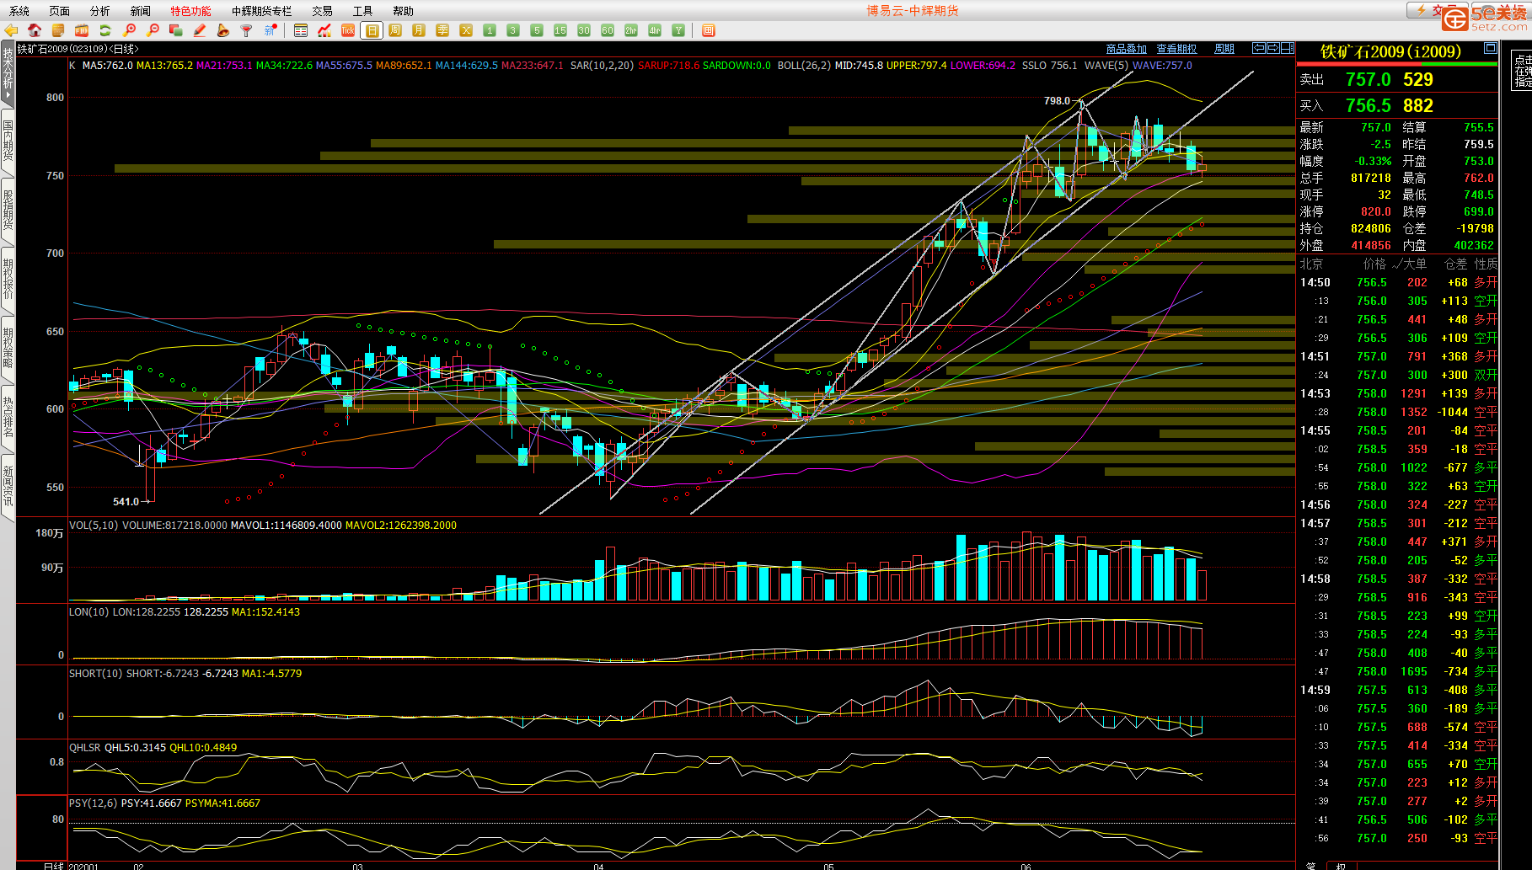Image resolution: width=1532 pixels, height=870 pixels.
Task: Open the 新 new items icon
Action: (271, 30)
